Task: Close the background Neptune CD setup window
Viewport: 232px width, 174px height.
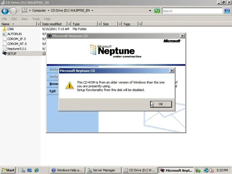Action: (x=182, y=36)
